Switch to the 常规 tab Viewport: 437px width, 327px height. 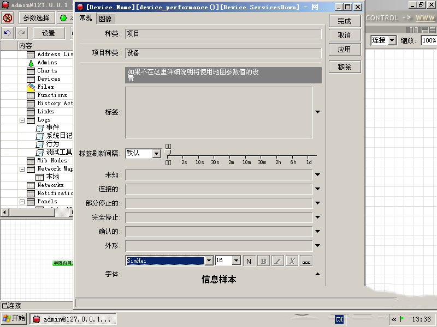(x=85, y=18)
